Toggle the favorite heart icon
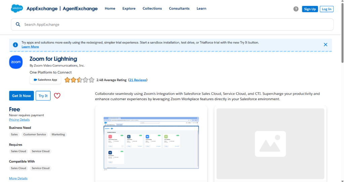Image resolution: width=344 pixels, height=182 pixels. click(x=57, y=96)
